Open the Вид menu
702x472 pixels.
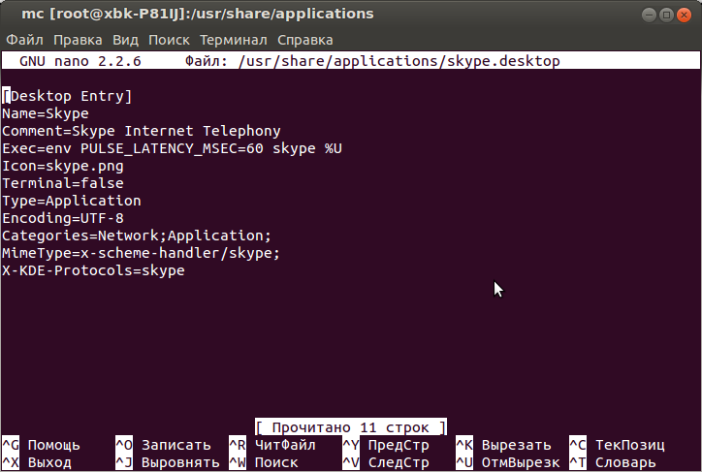(x=125, y=41)
